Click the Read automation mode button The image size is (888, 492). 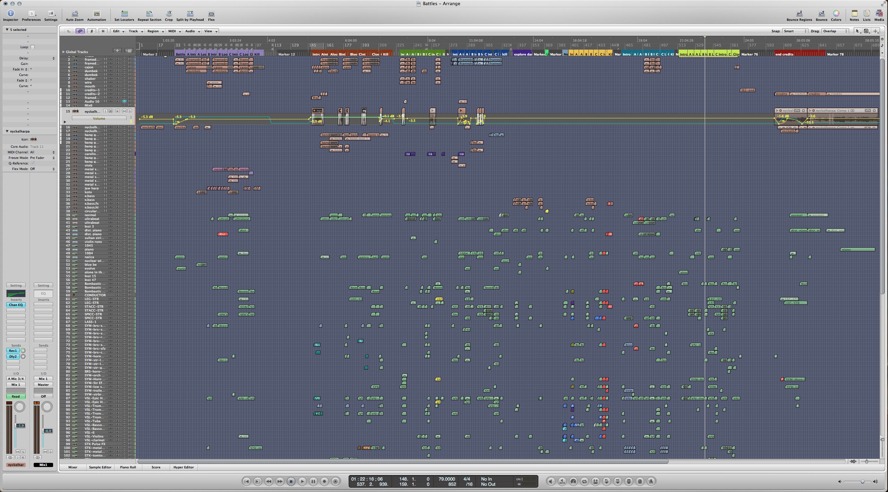[16, 397]
